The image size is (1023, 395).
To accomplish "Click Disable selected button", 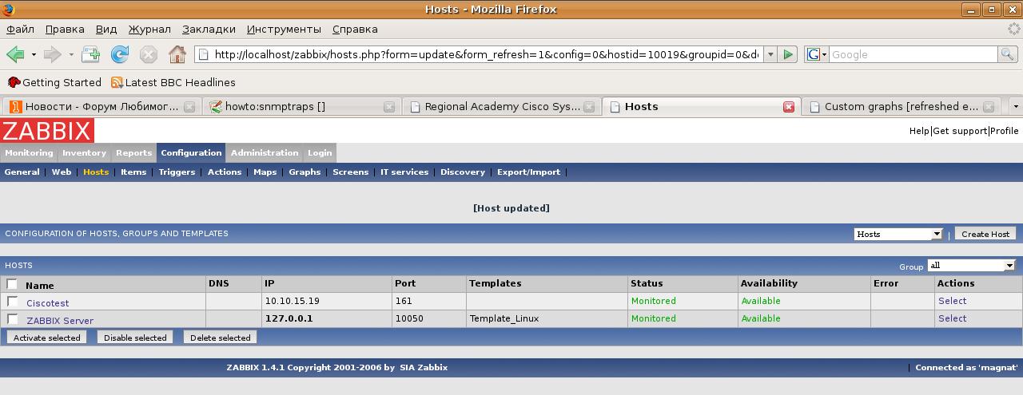I will click(x=135, y=338).
